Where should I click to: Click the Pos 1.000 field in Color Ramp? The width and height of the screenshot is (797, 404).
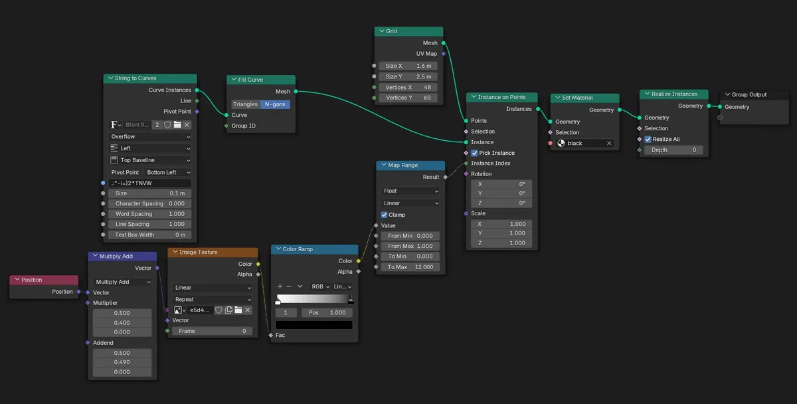pyautogui.click(x=327, y=313)
